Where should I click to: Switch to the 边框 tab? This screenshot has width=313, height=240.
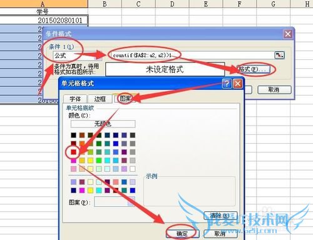click(x=100, y=99)
